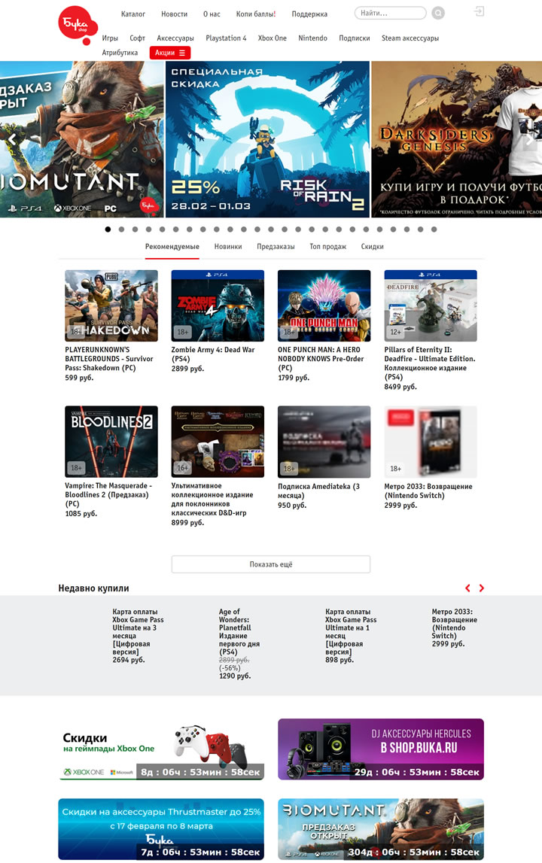Click the search input field
542x863 pixels.
click(x=388, y=14)
